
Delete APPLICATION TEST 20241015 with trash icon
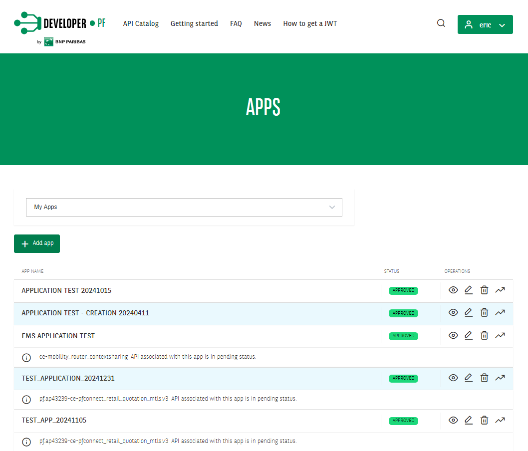click(x=484, y=290)
